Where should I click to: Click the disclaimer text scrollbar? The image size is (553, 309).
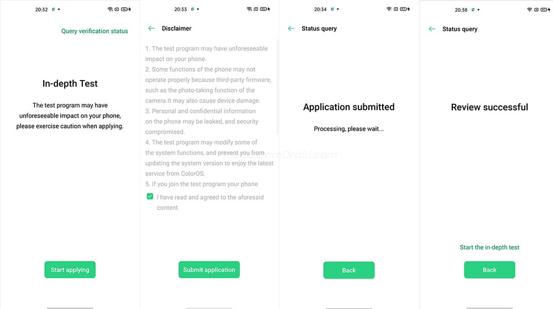(x=278, y=86)
